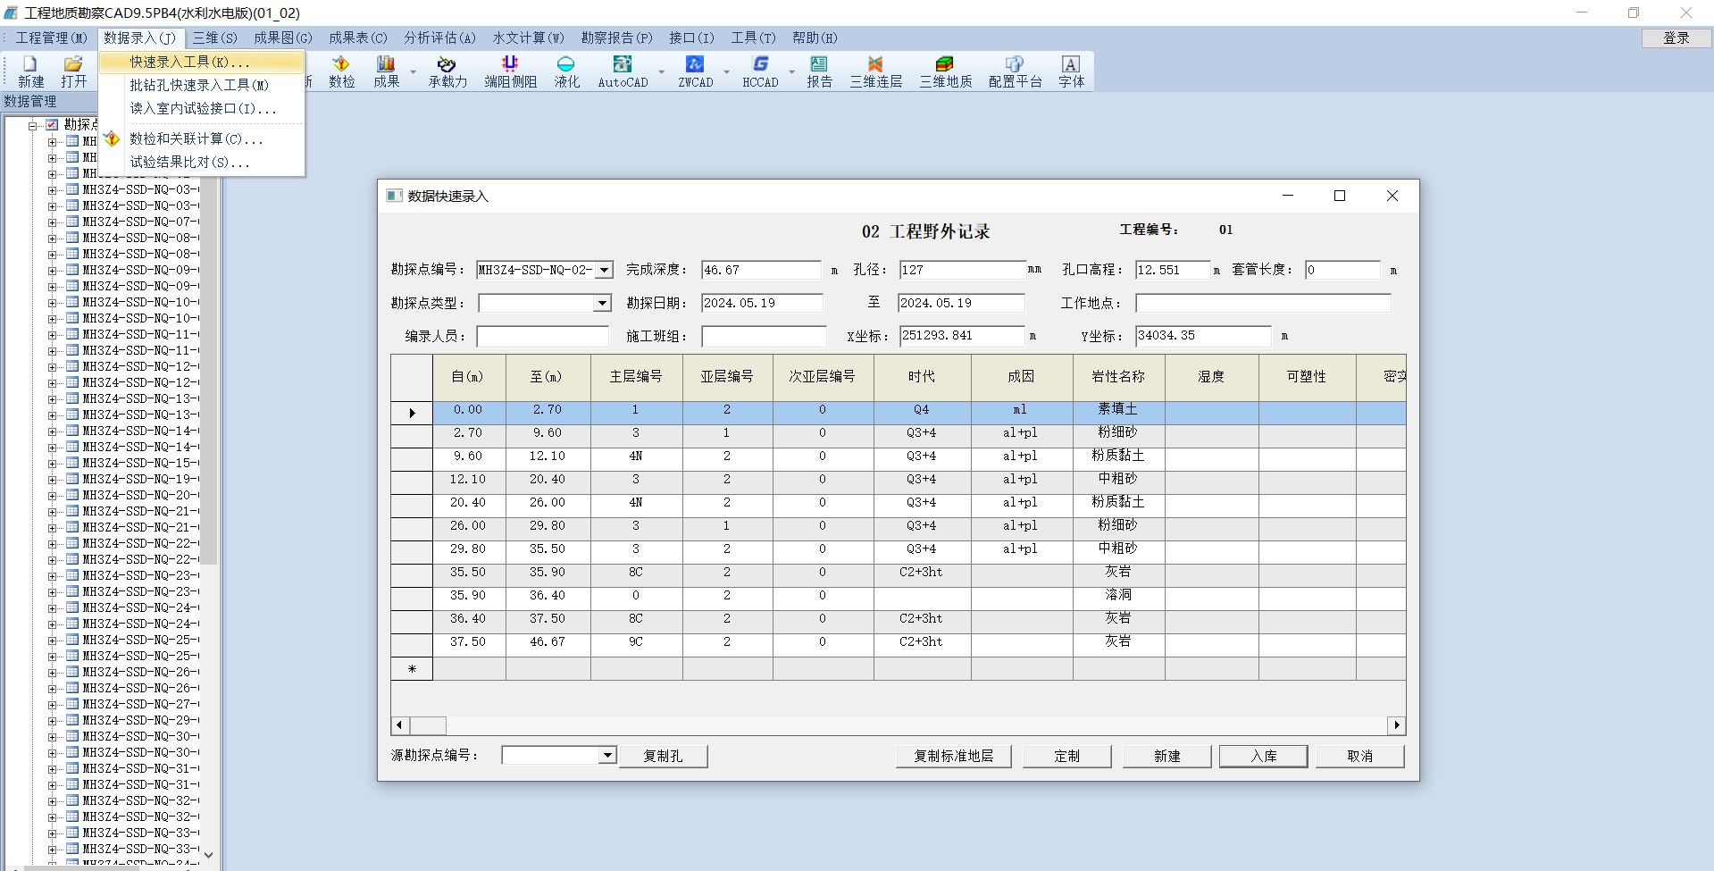Click the table's horizontal scrollbar right arrow
1714x871 pixels.
[1396, 725]
